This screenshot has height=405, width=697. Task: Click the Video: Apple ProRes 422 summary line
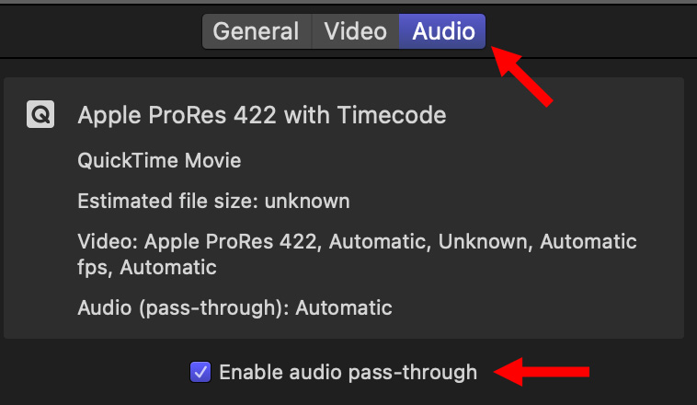[357, 242]
